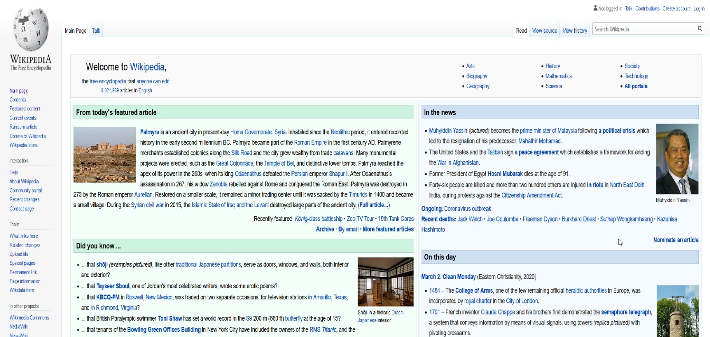Open the Help sidebar link

14,172
